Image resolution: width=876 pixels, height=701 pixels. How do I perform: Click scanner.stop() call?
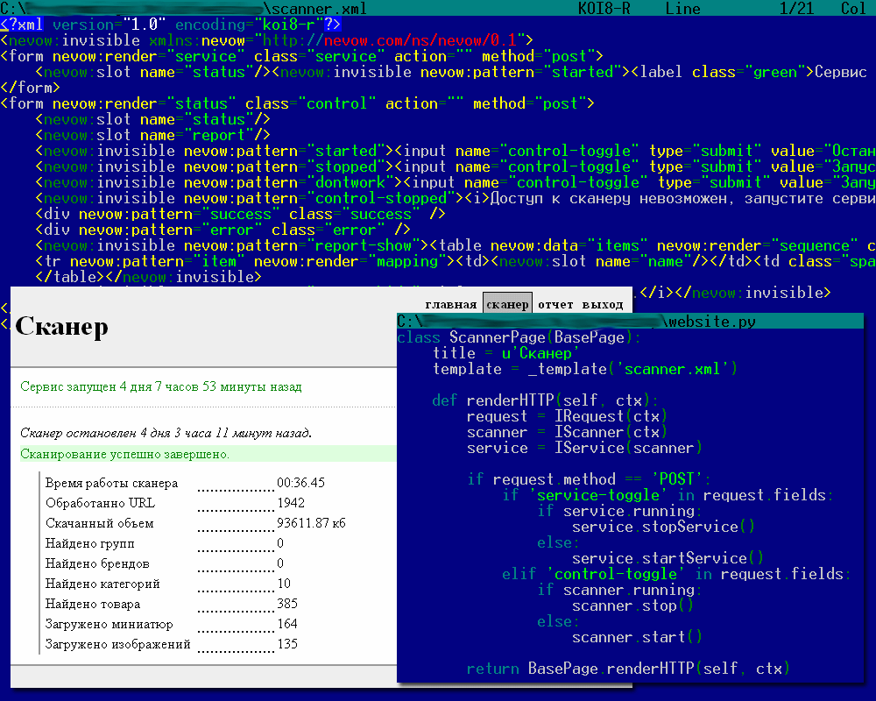632,605
